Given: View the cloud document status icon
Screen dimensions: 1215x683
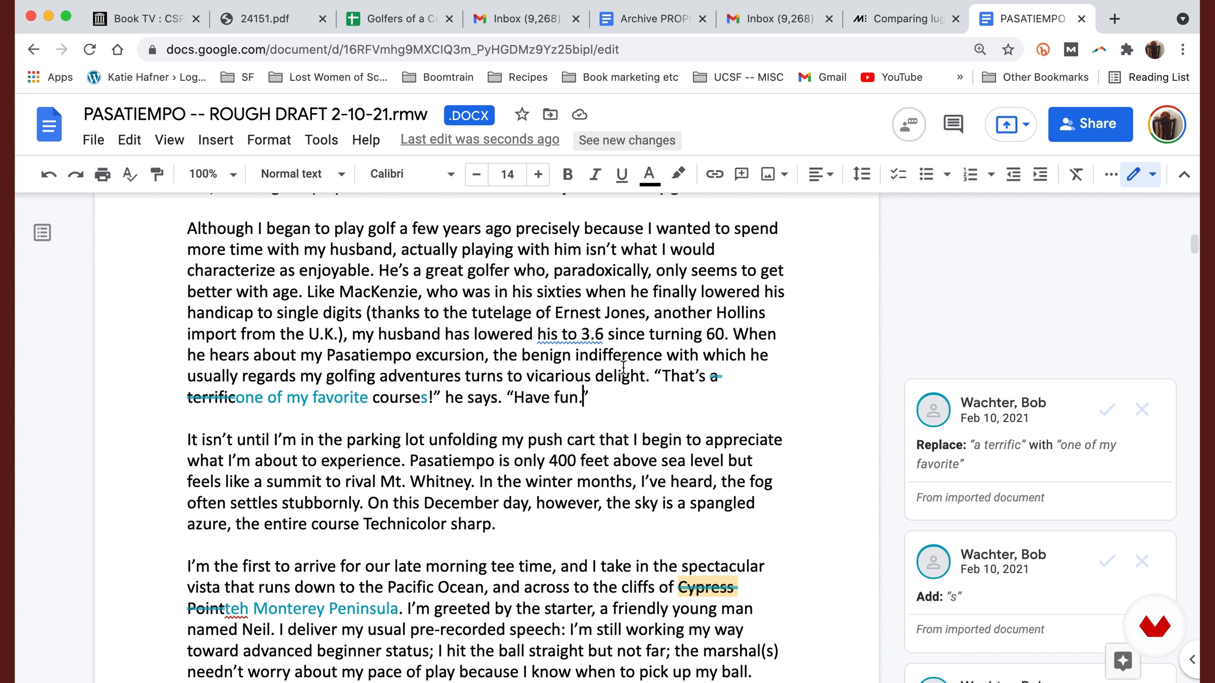Looking at the screenshot, I should click(579, 114).
